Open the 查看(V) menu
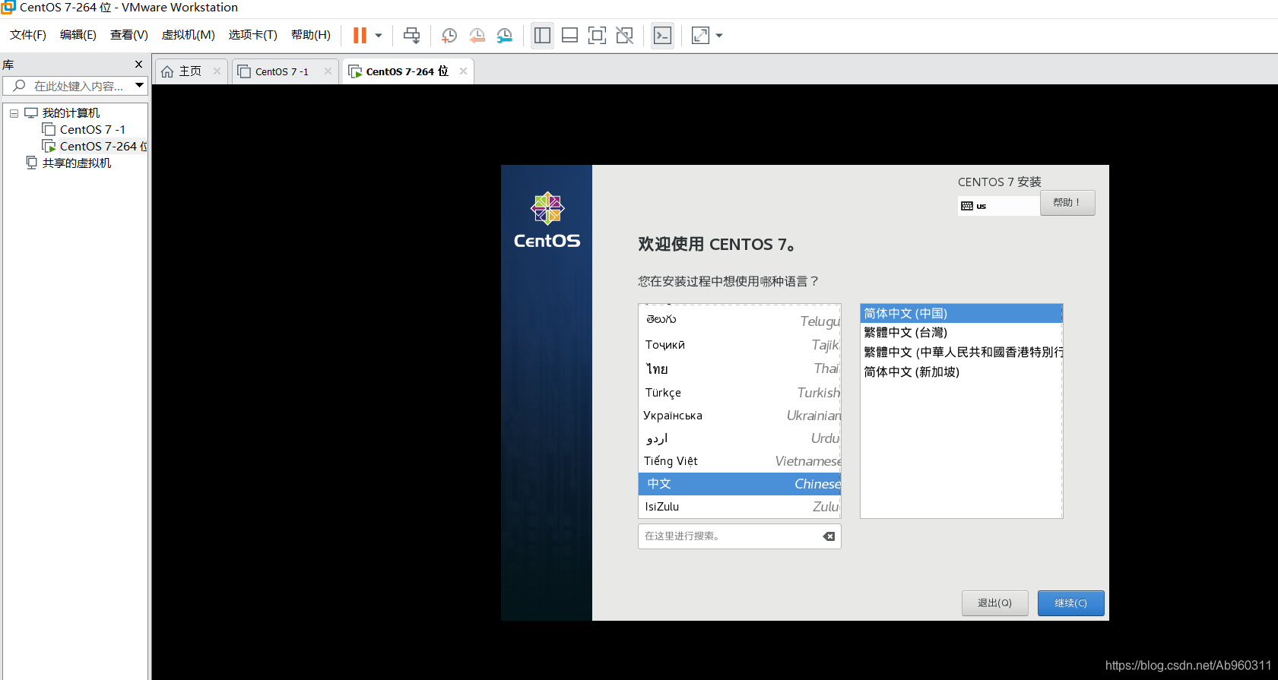The image size is (1278, 680). [129, 35]
